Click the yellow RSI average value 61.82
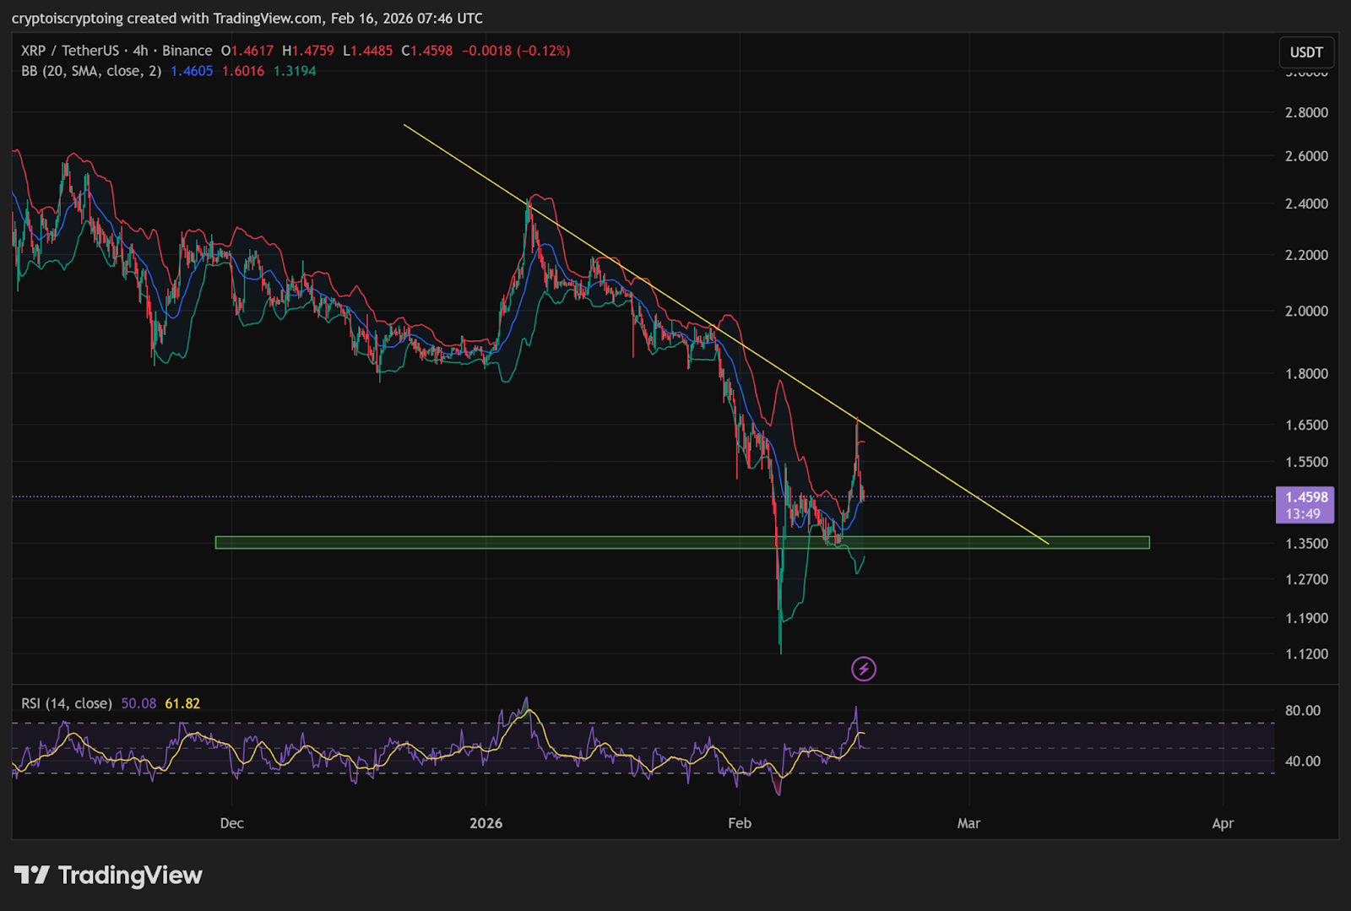1351x911 pixels. click(x=182, y=703)
